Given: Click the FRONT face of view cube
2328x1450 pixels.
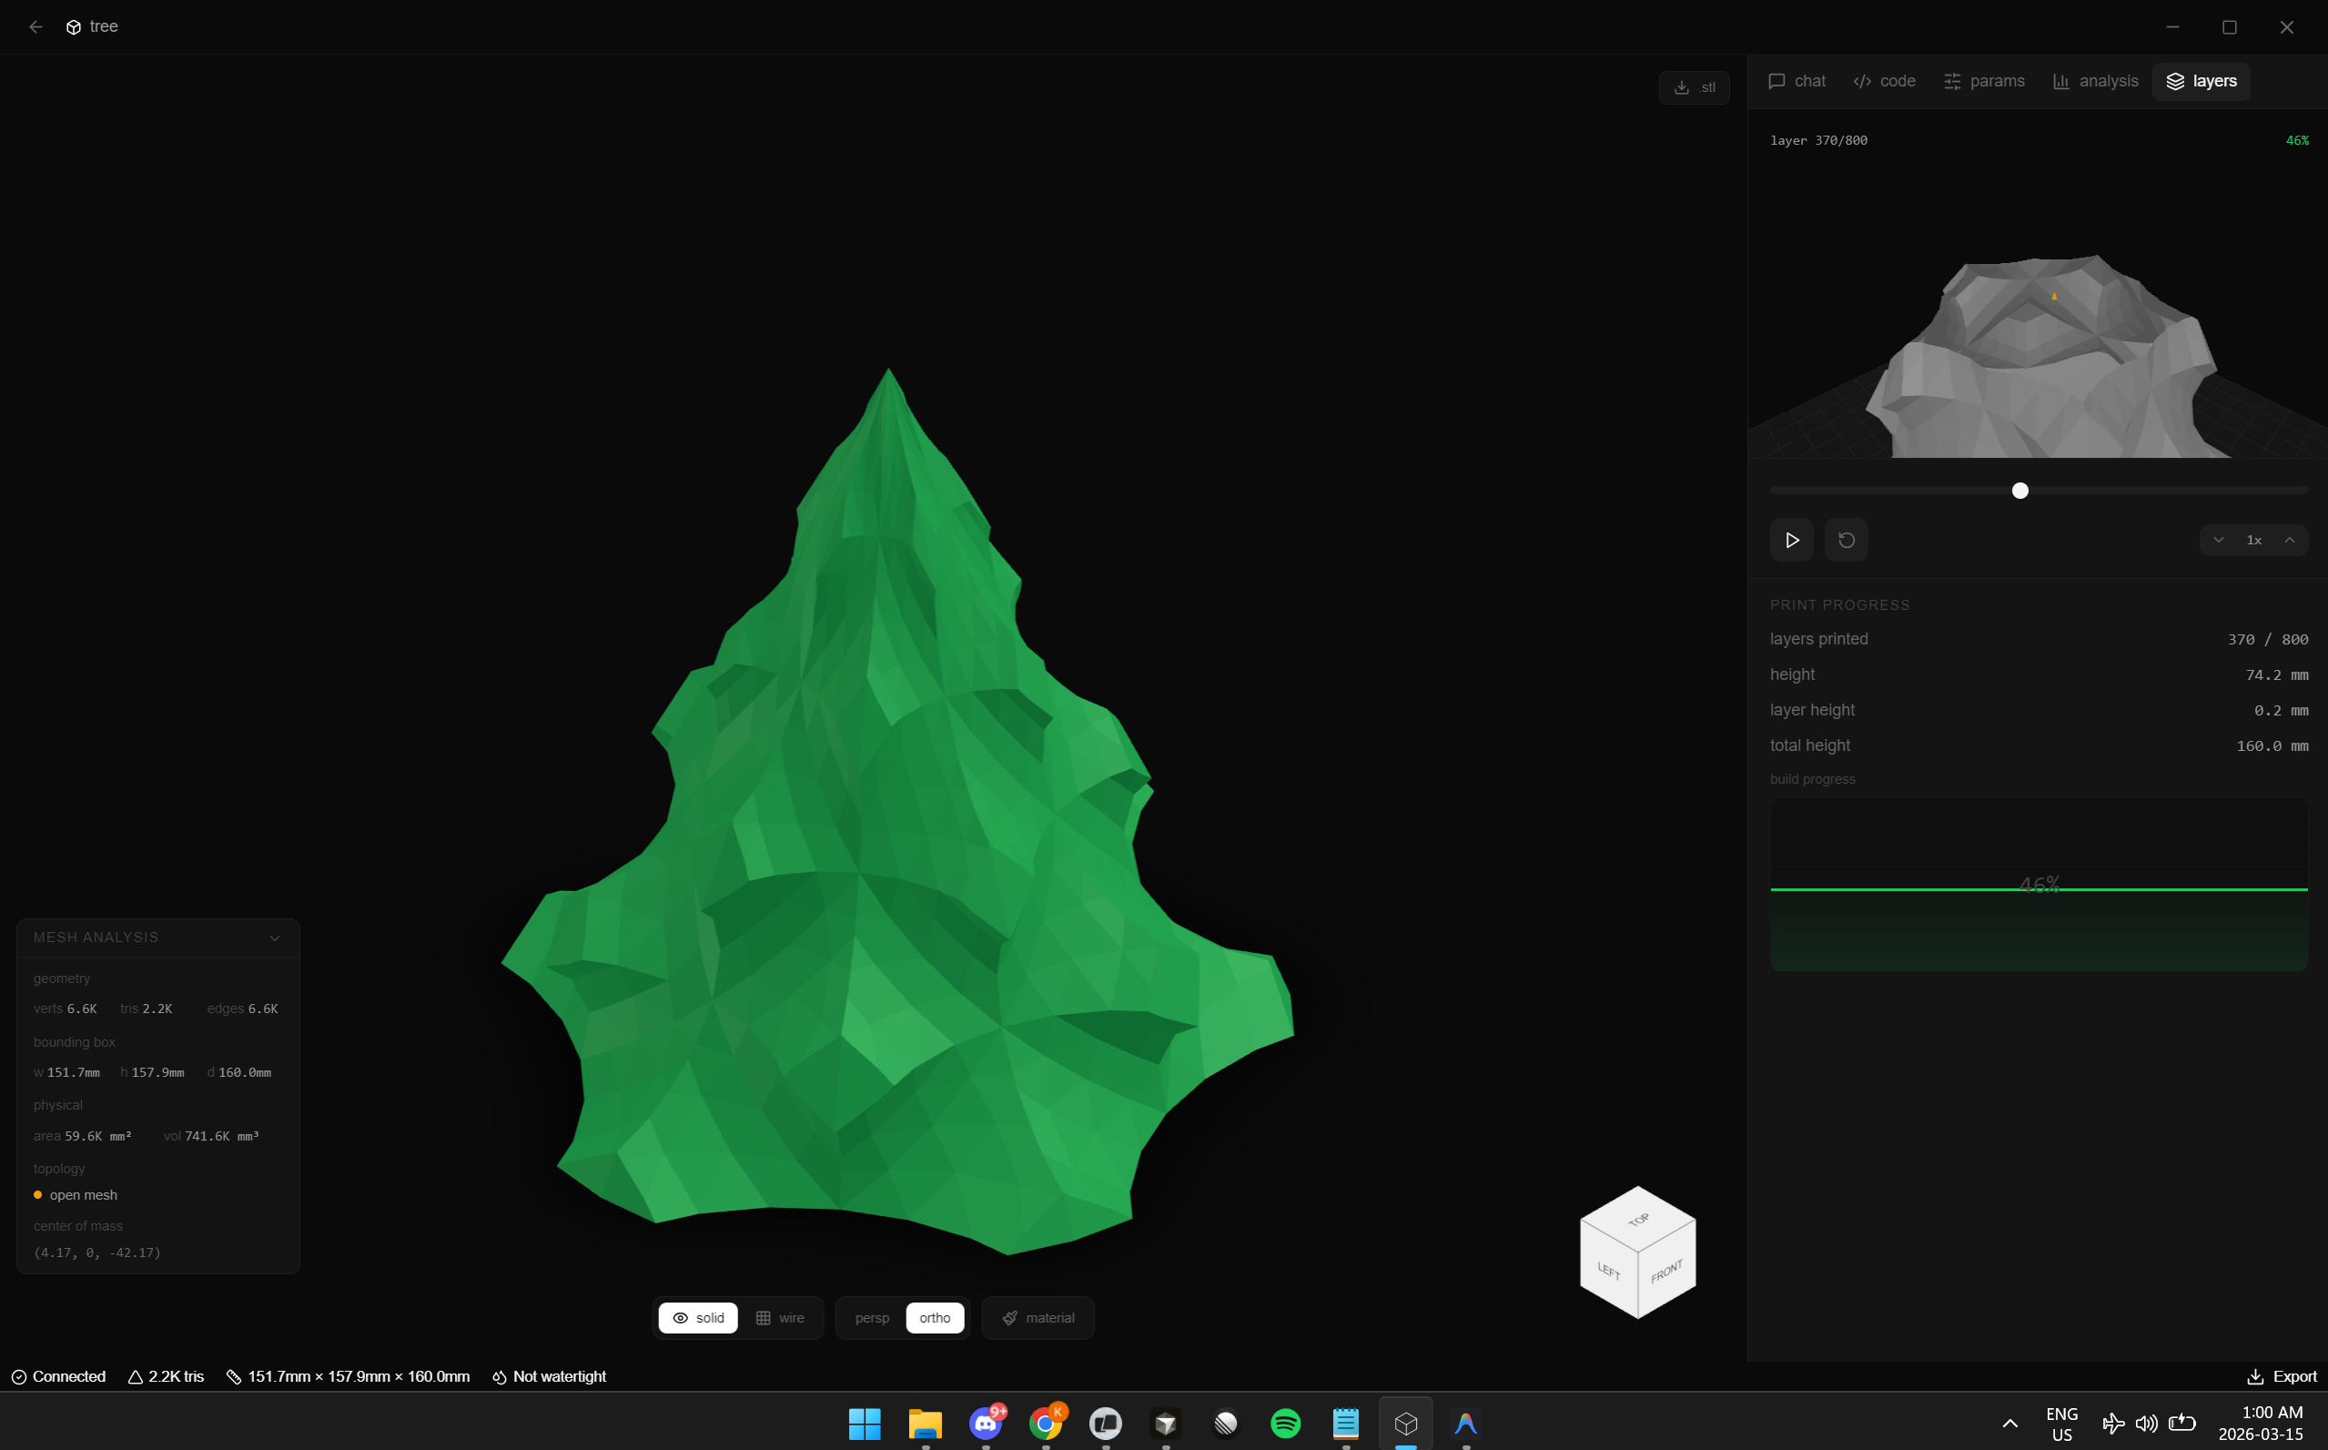Looking at the screenshot, I should [x=1666, y=1272].
